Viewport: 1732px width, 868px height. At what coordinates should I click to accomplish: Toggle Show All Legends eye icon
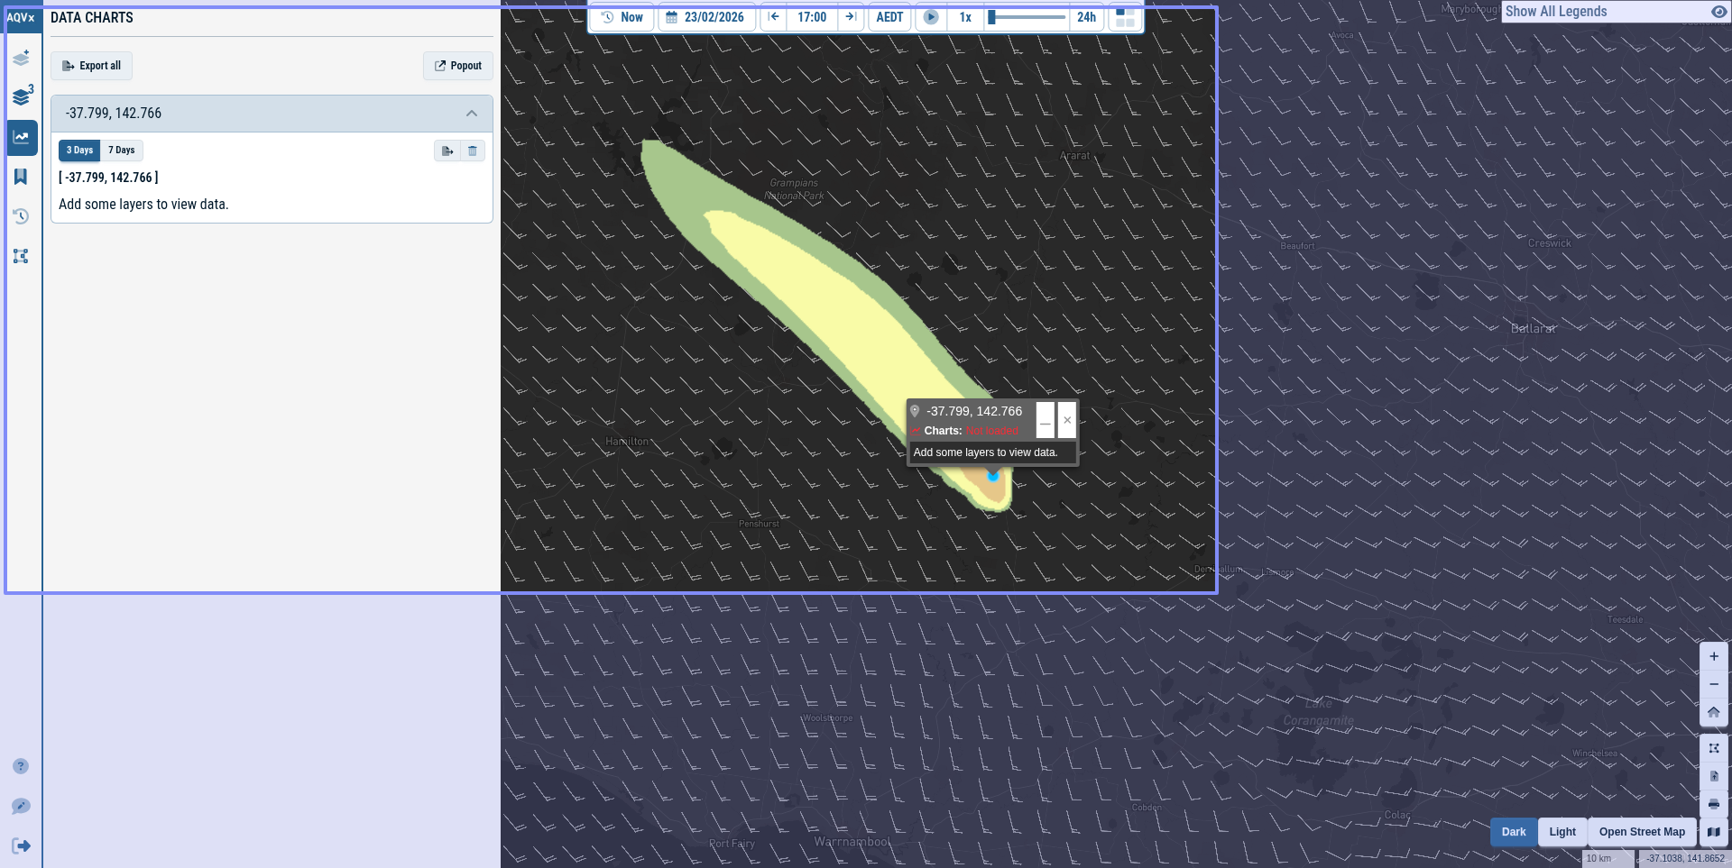(x=1718, y=12)
